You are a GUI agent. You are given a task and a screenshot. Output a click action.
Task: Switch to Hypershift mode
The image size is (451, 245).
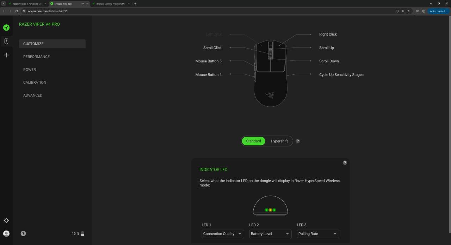(x=279, y=141)
